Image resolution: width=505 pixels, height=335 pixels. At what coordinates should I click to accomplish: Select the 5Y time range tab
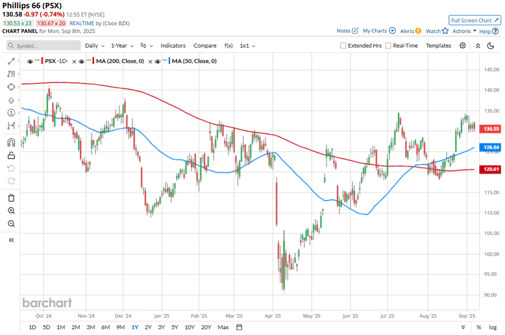tap(175, 327)
